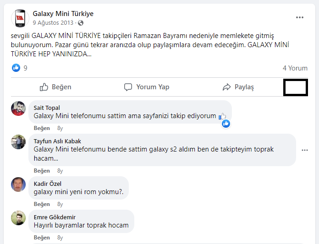Click the Galaxy Mini Türkiye page name
This screenshot has height=244, width=319.
click(63, 14)
